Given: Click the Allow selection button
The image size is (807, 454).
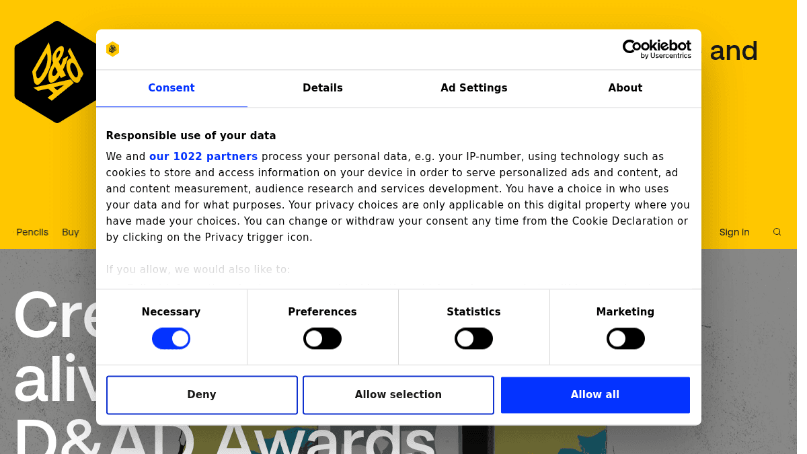Looking at the screenshot, I should (398, 395).
